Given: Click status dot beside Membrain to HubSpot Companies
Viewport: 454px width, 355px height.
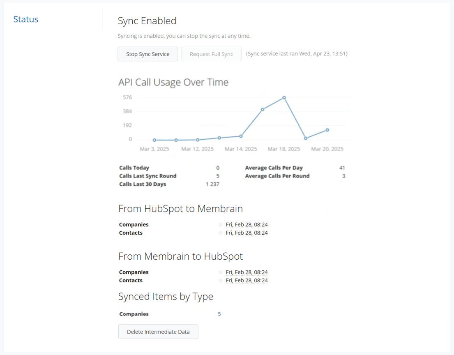Looking at the screenshot, I should (x=220, y=272).
